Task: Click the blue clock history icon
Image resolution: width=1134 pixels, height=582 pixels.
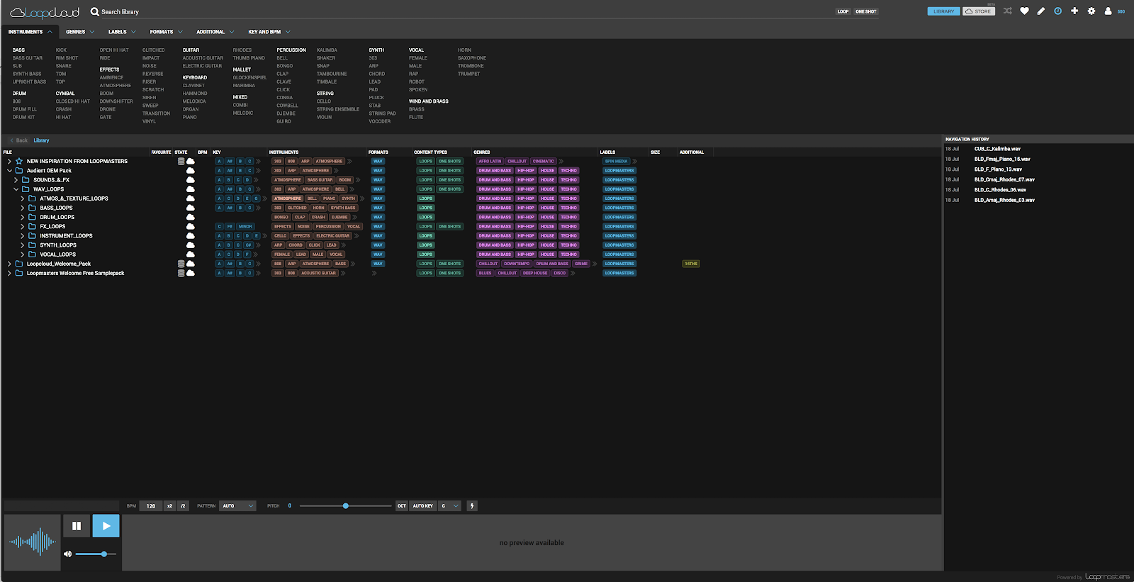Action: click(x=1057, y=11)
